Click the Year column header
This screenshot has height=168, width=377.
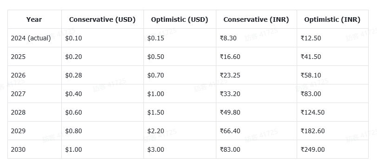pyautogui.click(x=34, y=19)
